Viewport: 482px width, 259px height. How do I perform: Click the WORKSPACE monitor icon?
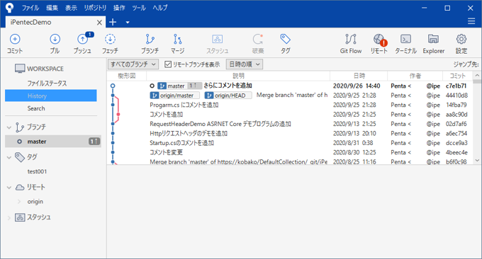20,69
